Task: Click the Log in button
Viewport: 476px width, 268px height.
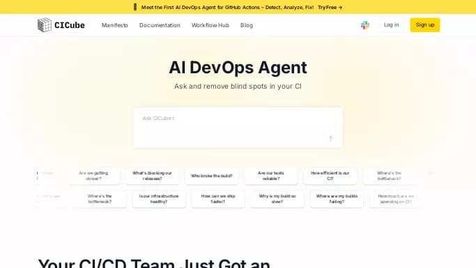Action: 391,25
